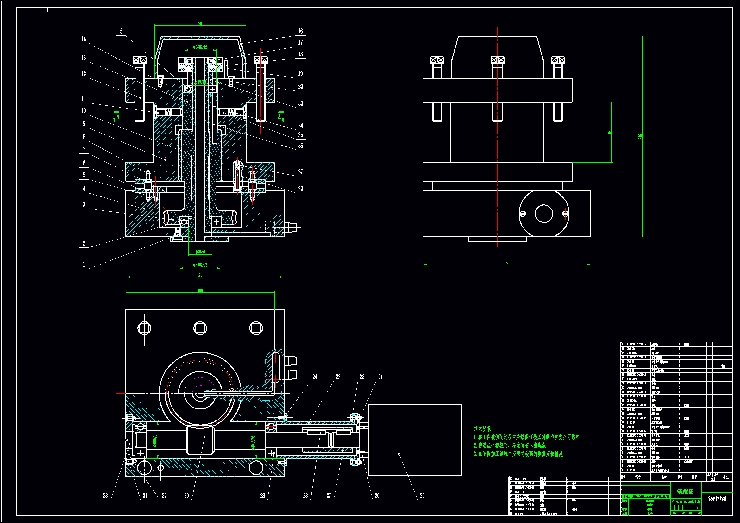Click the φ45H7/j6 dimension label
Screen dimensions: 740x523
click(200, 265)
